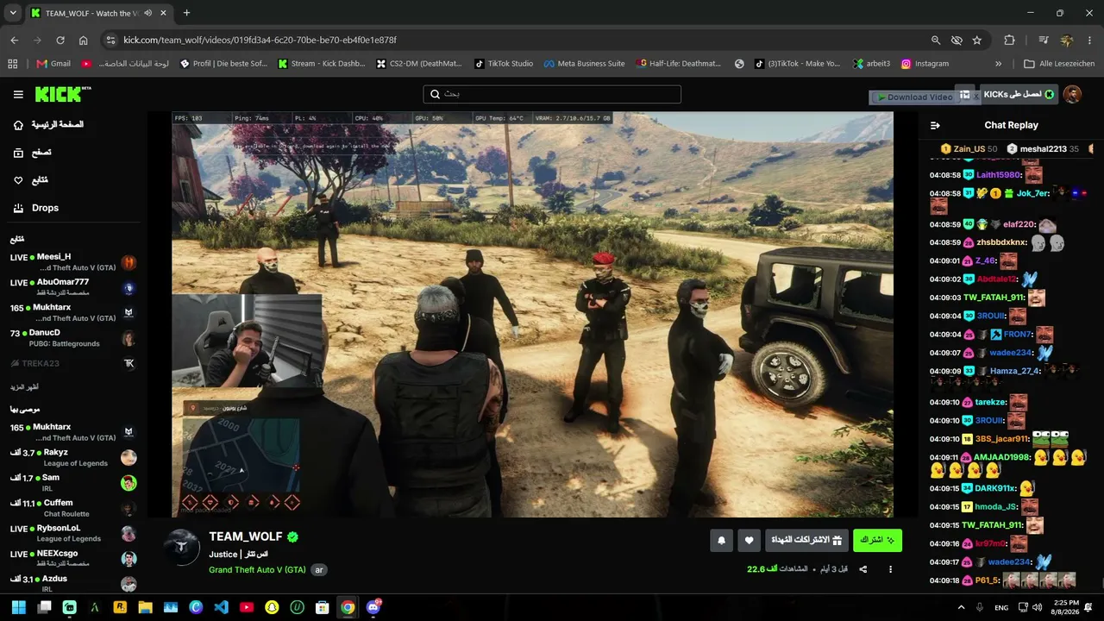Open AbuOmar777 live channel in sidebar
1104x621 pixels.
(73, 287)
